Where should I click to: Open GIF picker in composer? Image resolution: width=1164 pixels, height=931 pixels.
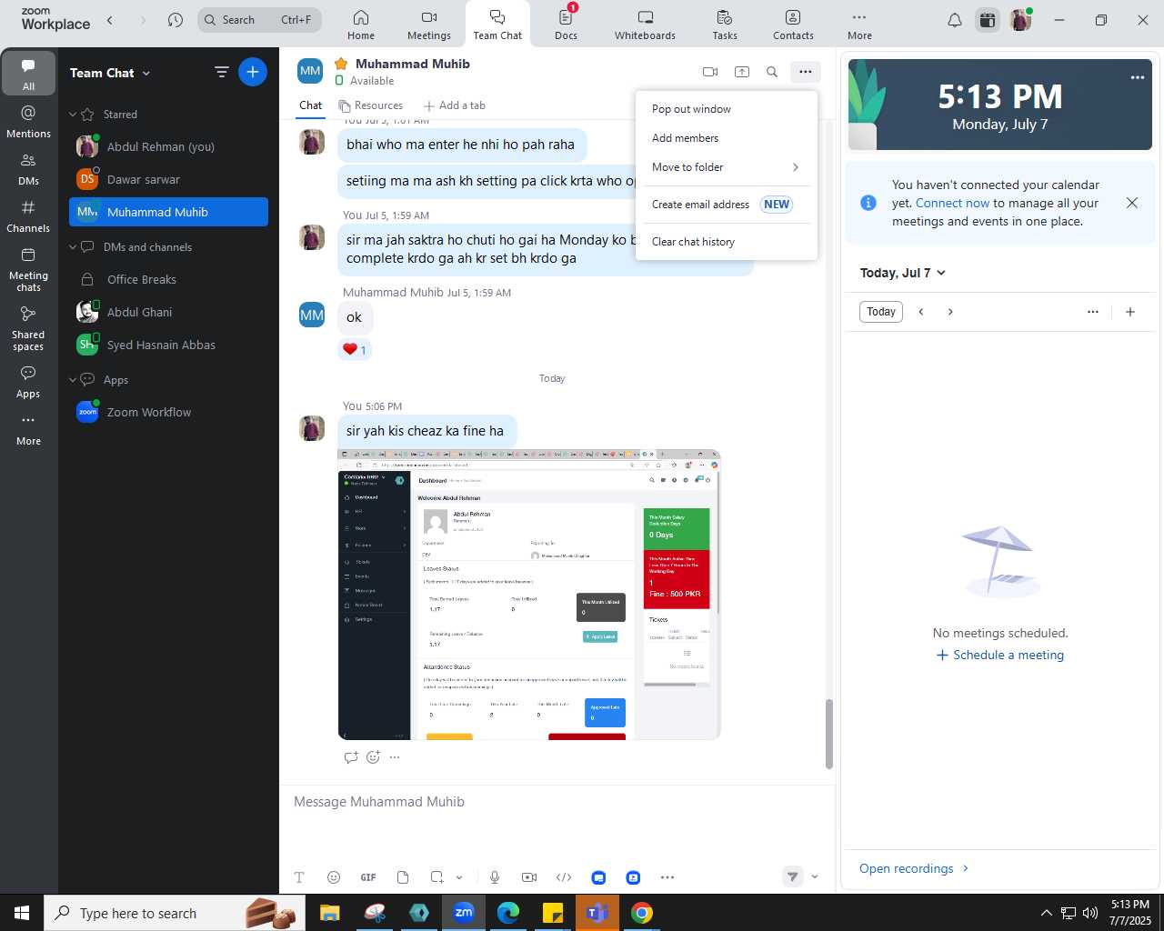pos(368,877)
